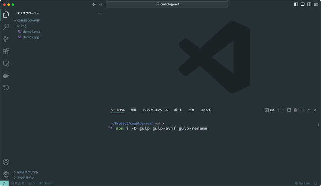Expand the NPM スクリプト section

(28, 172)
